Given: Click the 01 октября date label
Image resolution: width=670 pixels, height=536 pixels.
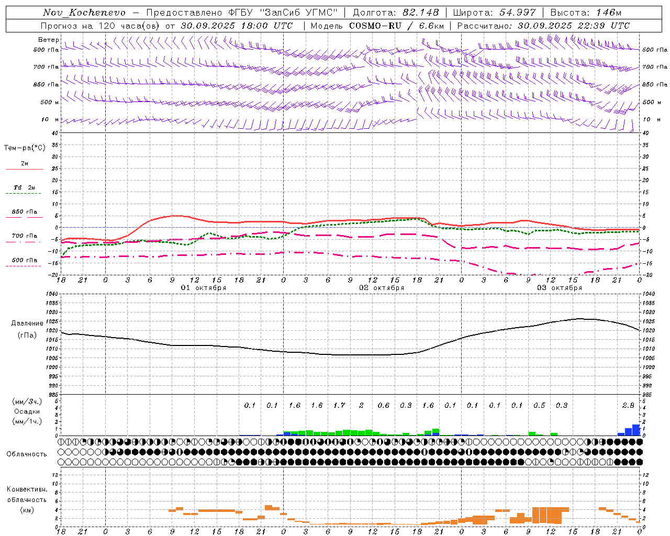Looking at the screenshot, I should coord(204,288).
